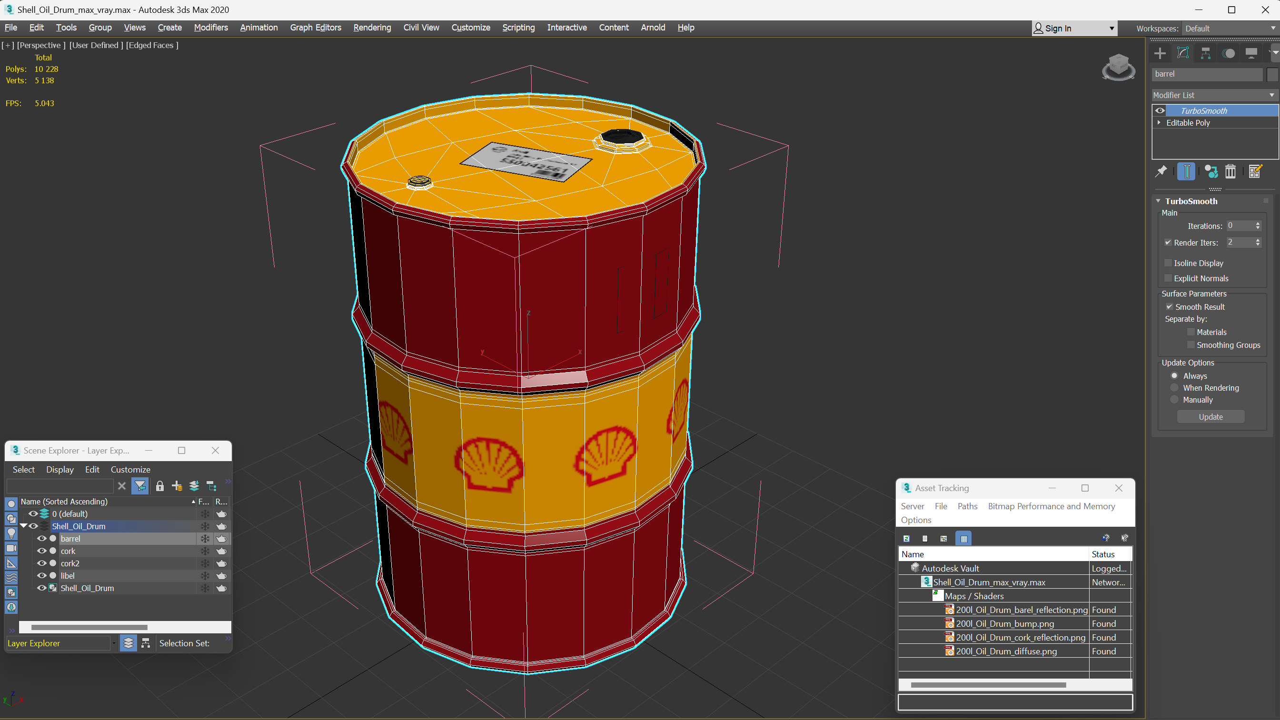Adjust the Render Iters spinner

tap(1258, 243)
